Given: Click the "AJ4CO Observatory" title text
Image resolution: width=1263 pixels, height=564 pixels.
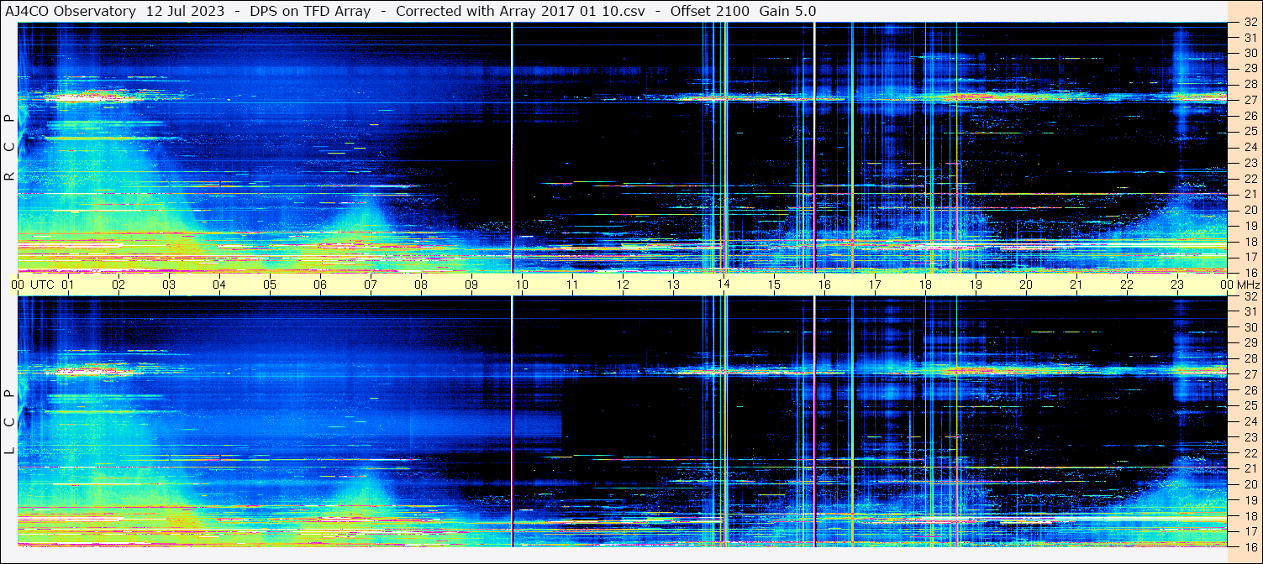Looking at the screenshot, I should pos(70,11).
